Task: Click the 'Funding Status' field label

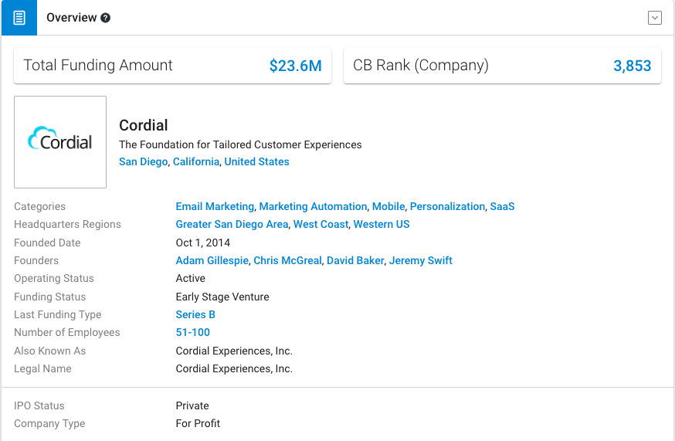Action: (50, 297)
